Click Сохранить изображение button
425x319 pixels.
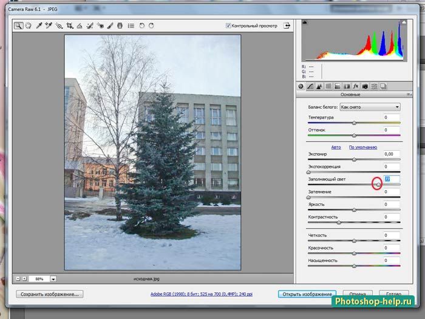pos(50,294)
